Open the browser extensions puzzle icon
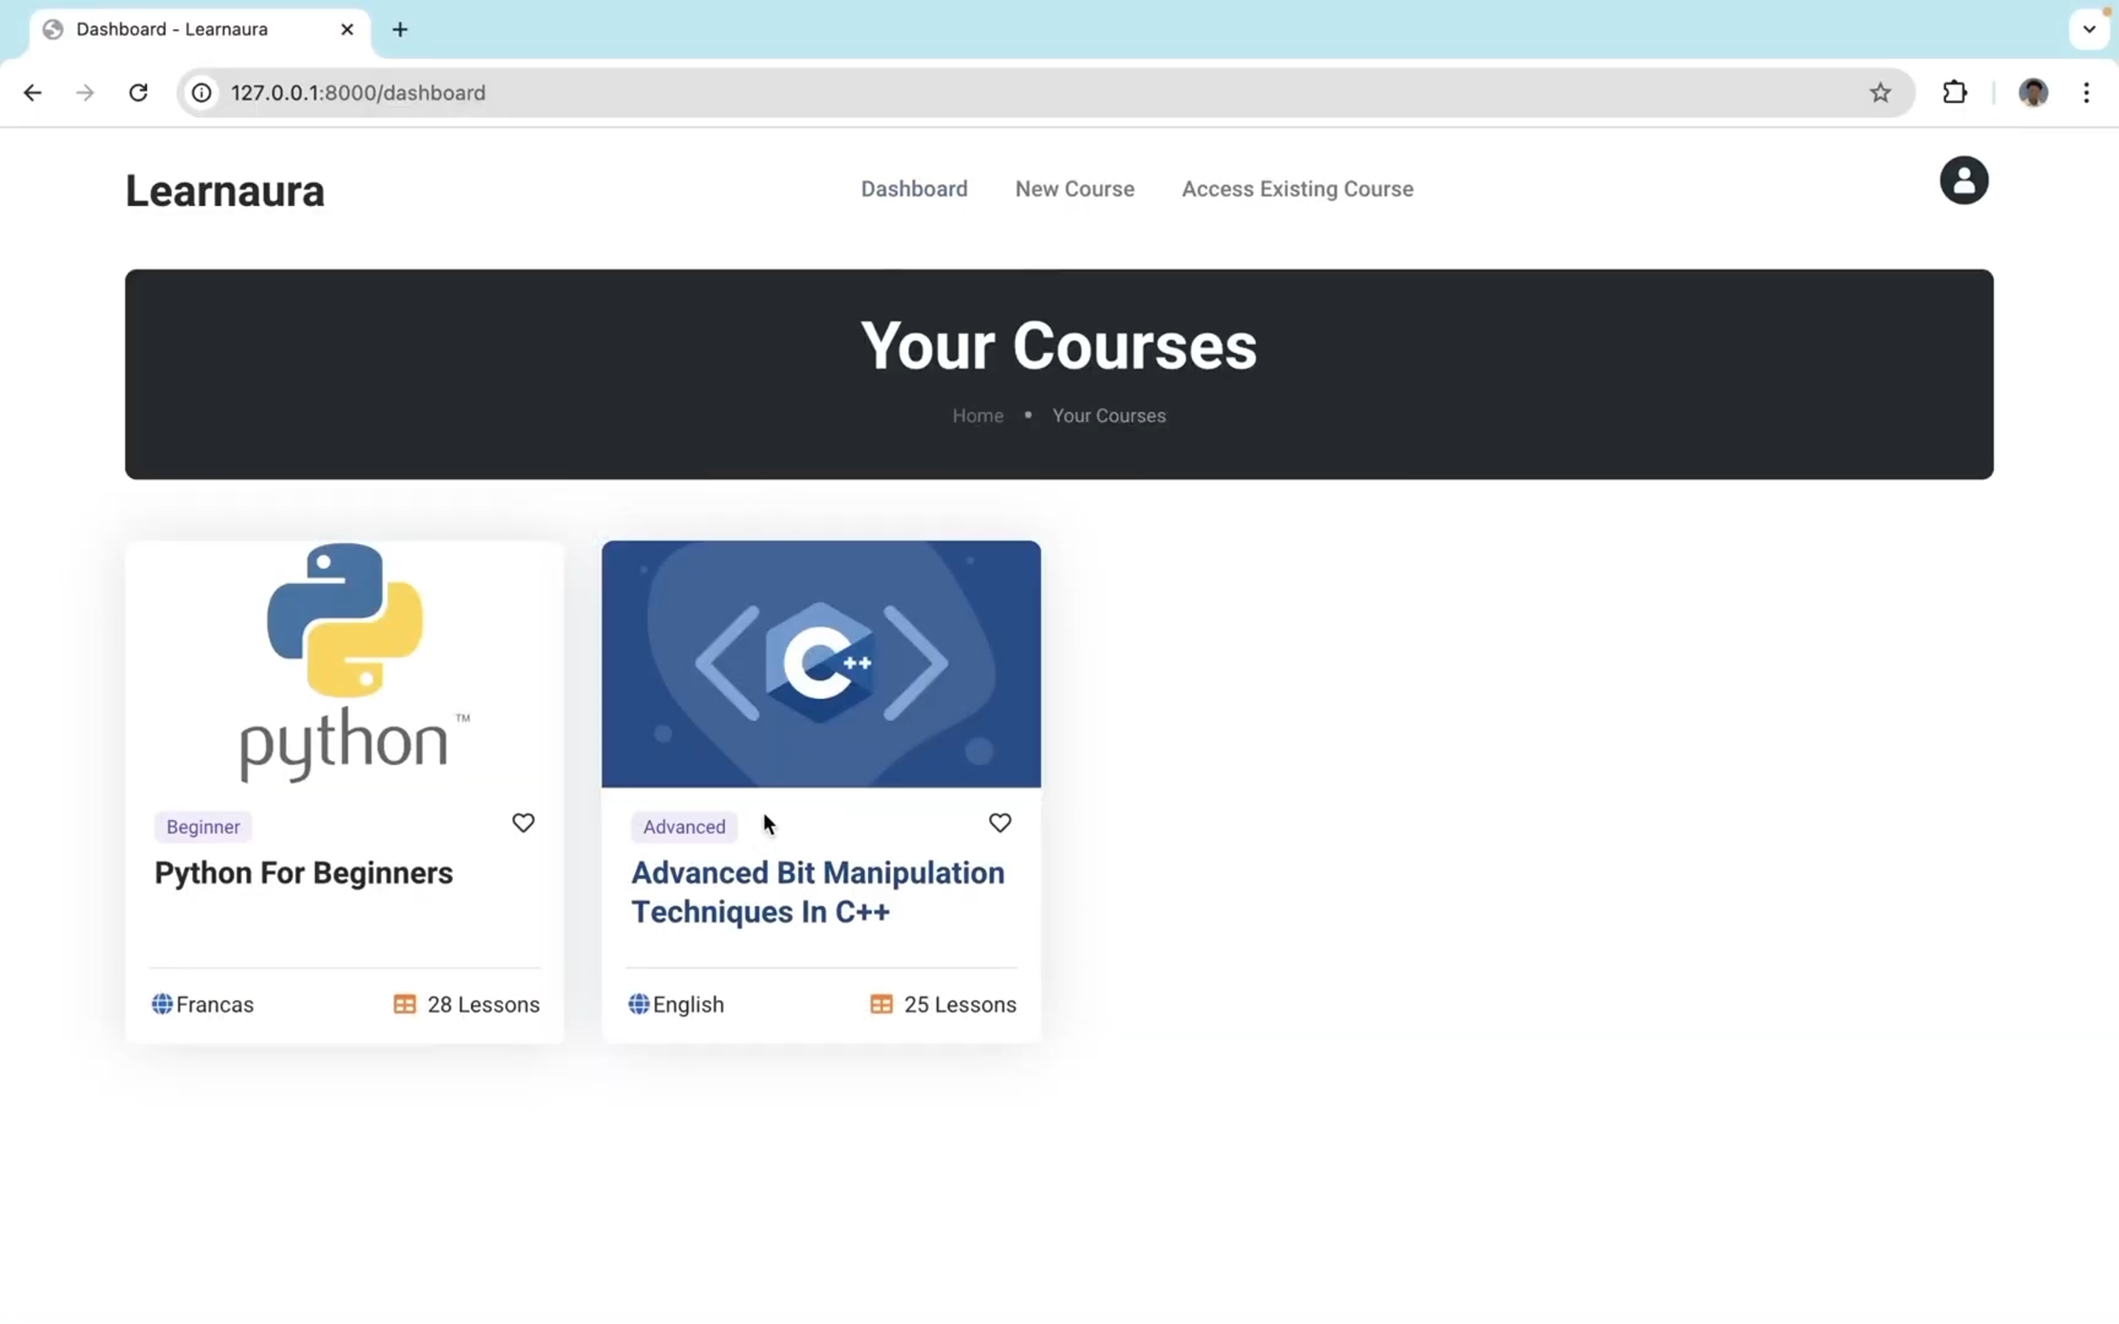 coord(1954,93)
